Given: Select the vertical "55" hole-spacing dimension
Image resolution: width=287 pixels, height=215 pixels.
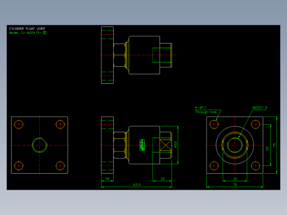Looking at the screenshot, I should [x=267, y=148].
